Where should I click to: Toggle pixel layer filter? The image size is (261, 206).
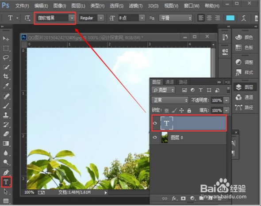[x=184, y=90]
